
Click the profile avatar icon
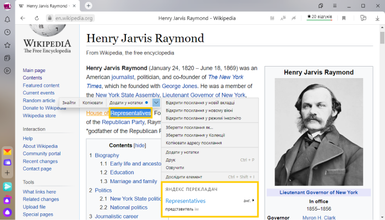pyautogui.click(x=7, y=6)
